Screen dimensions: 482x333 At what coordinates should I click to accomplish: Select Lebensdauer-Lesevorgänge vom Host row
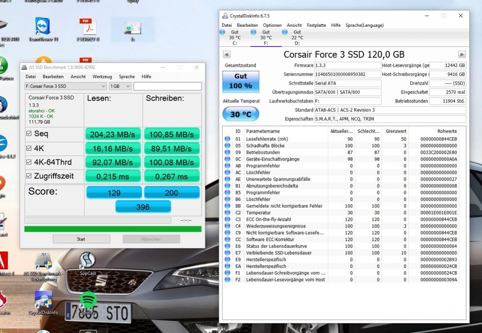pyautogui.click(x=341, y=280)
